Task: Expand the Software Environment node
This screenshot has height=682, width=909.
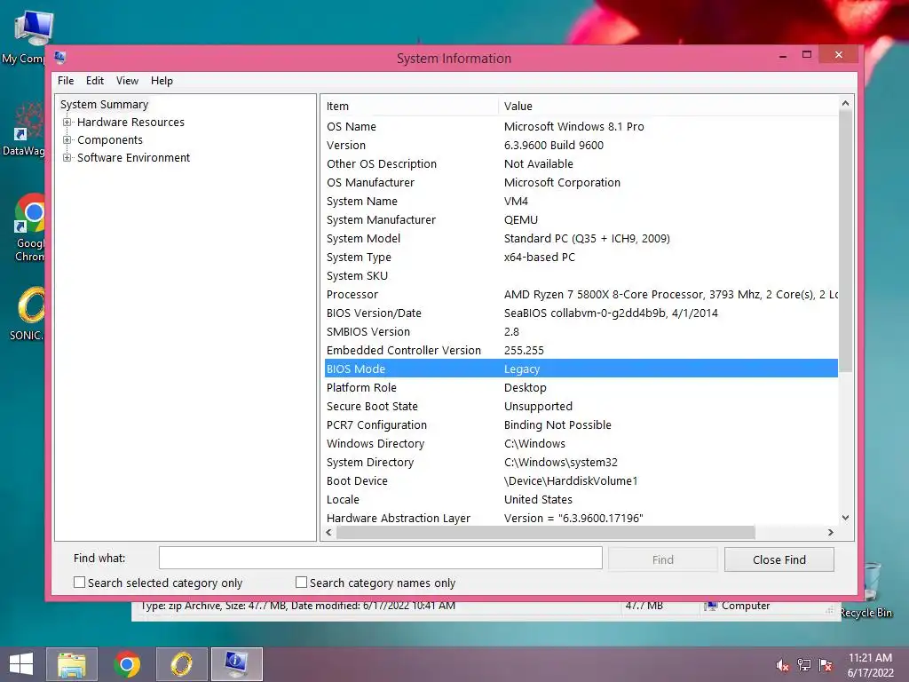Action: coord(67,158)
